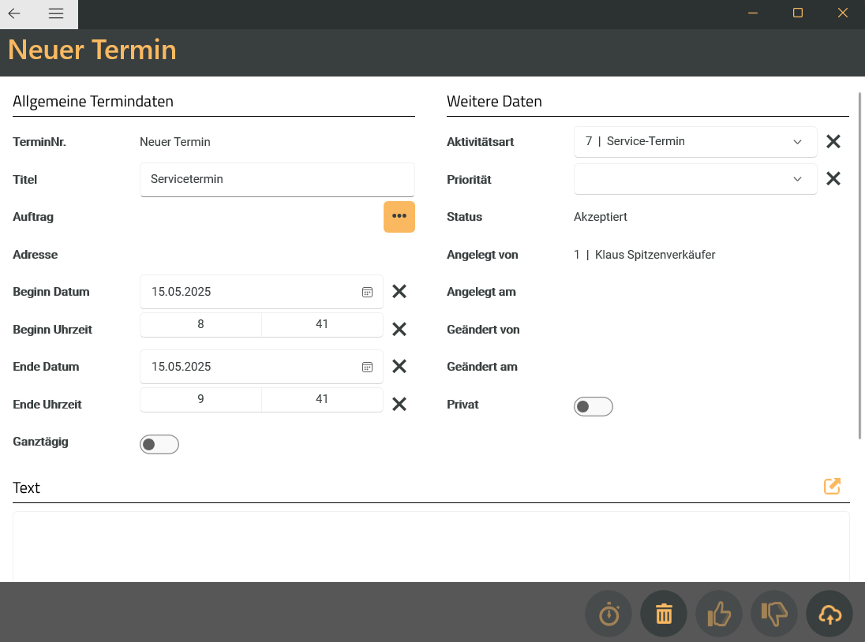Click the Weitere Daten heading
The width and height of the screenshot is (865, 642).
494,102
